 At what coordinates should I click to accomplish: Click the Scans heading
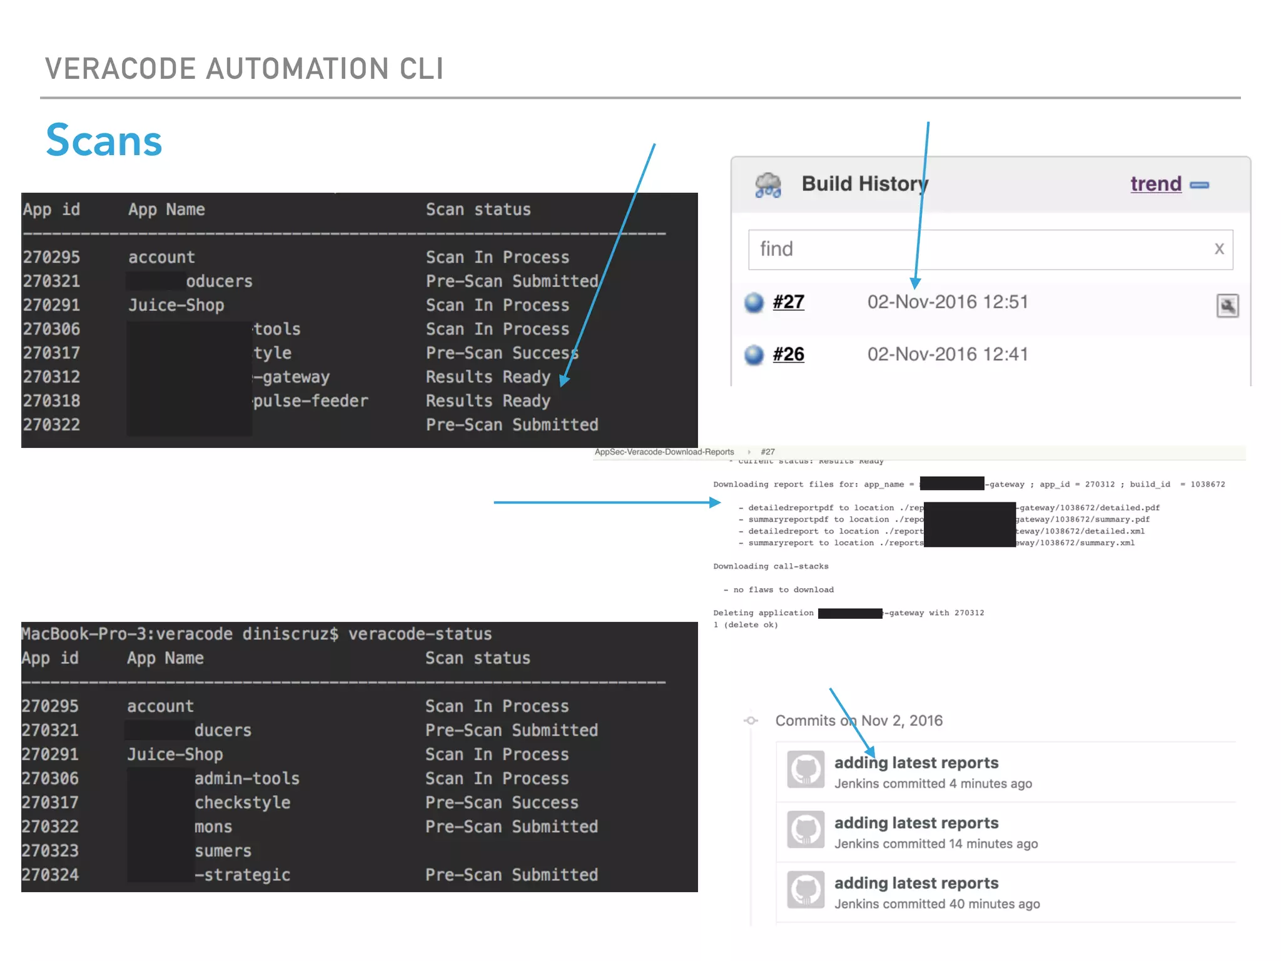[x=104, y=140]
